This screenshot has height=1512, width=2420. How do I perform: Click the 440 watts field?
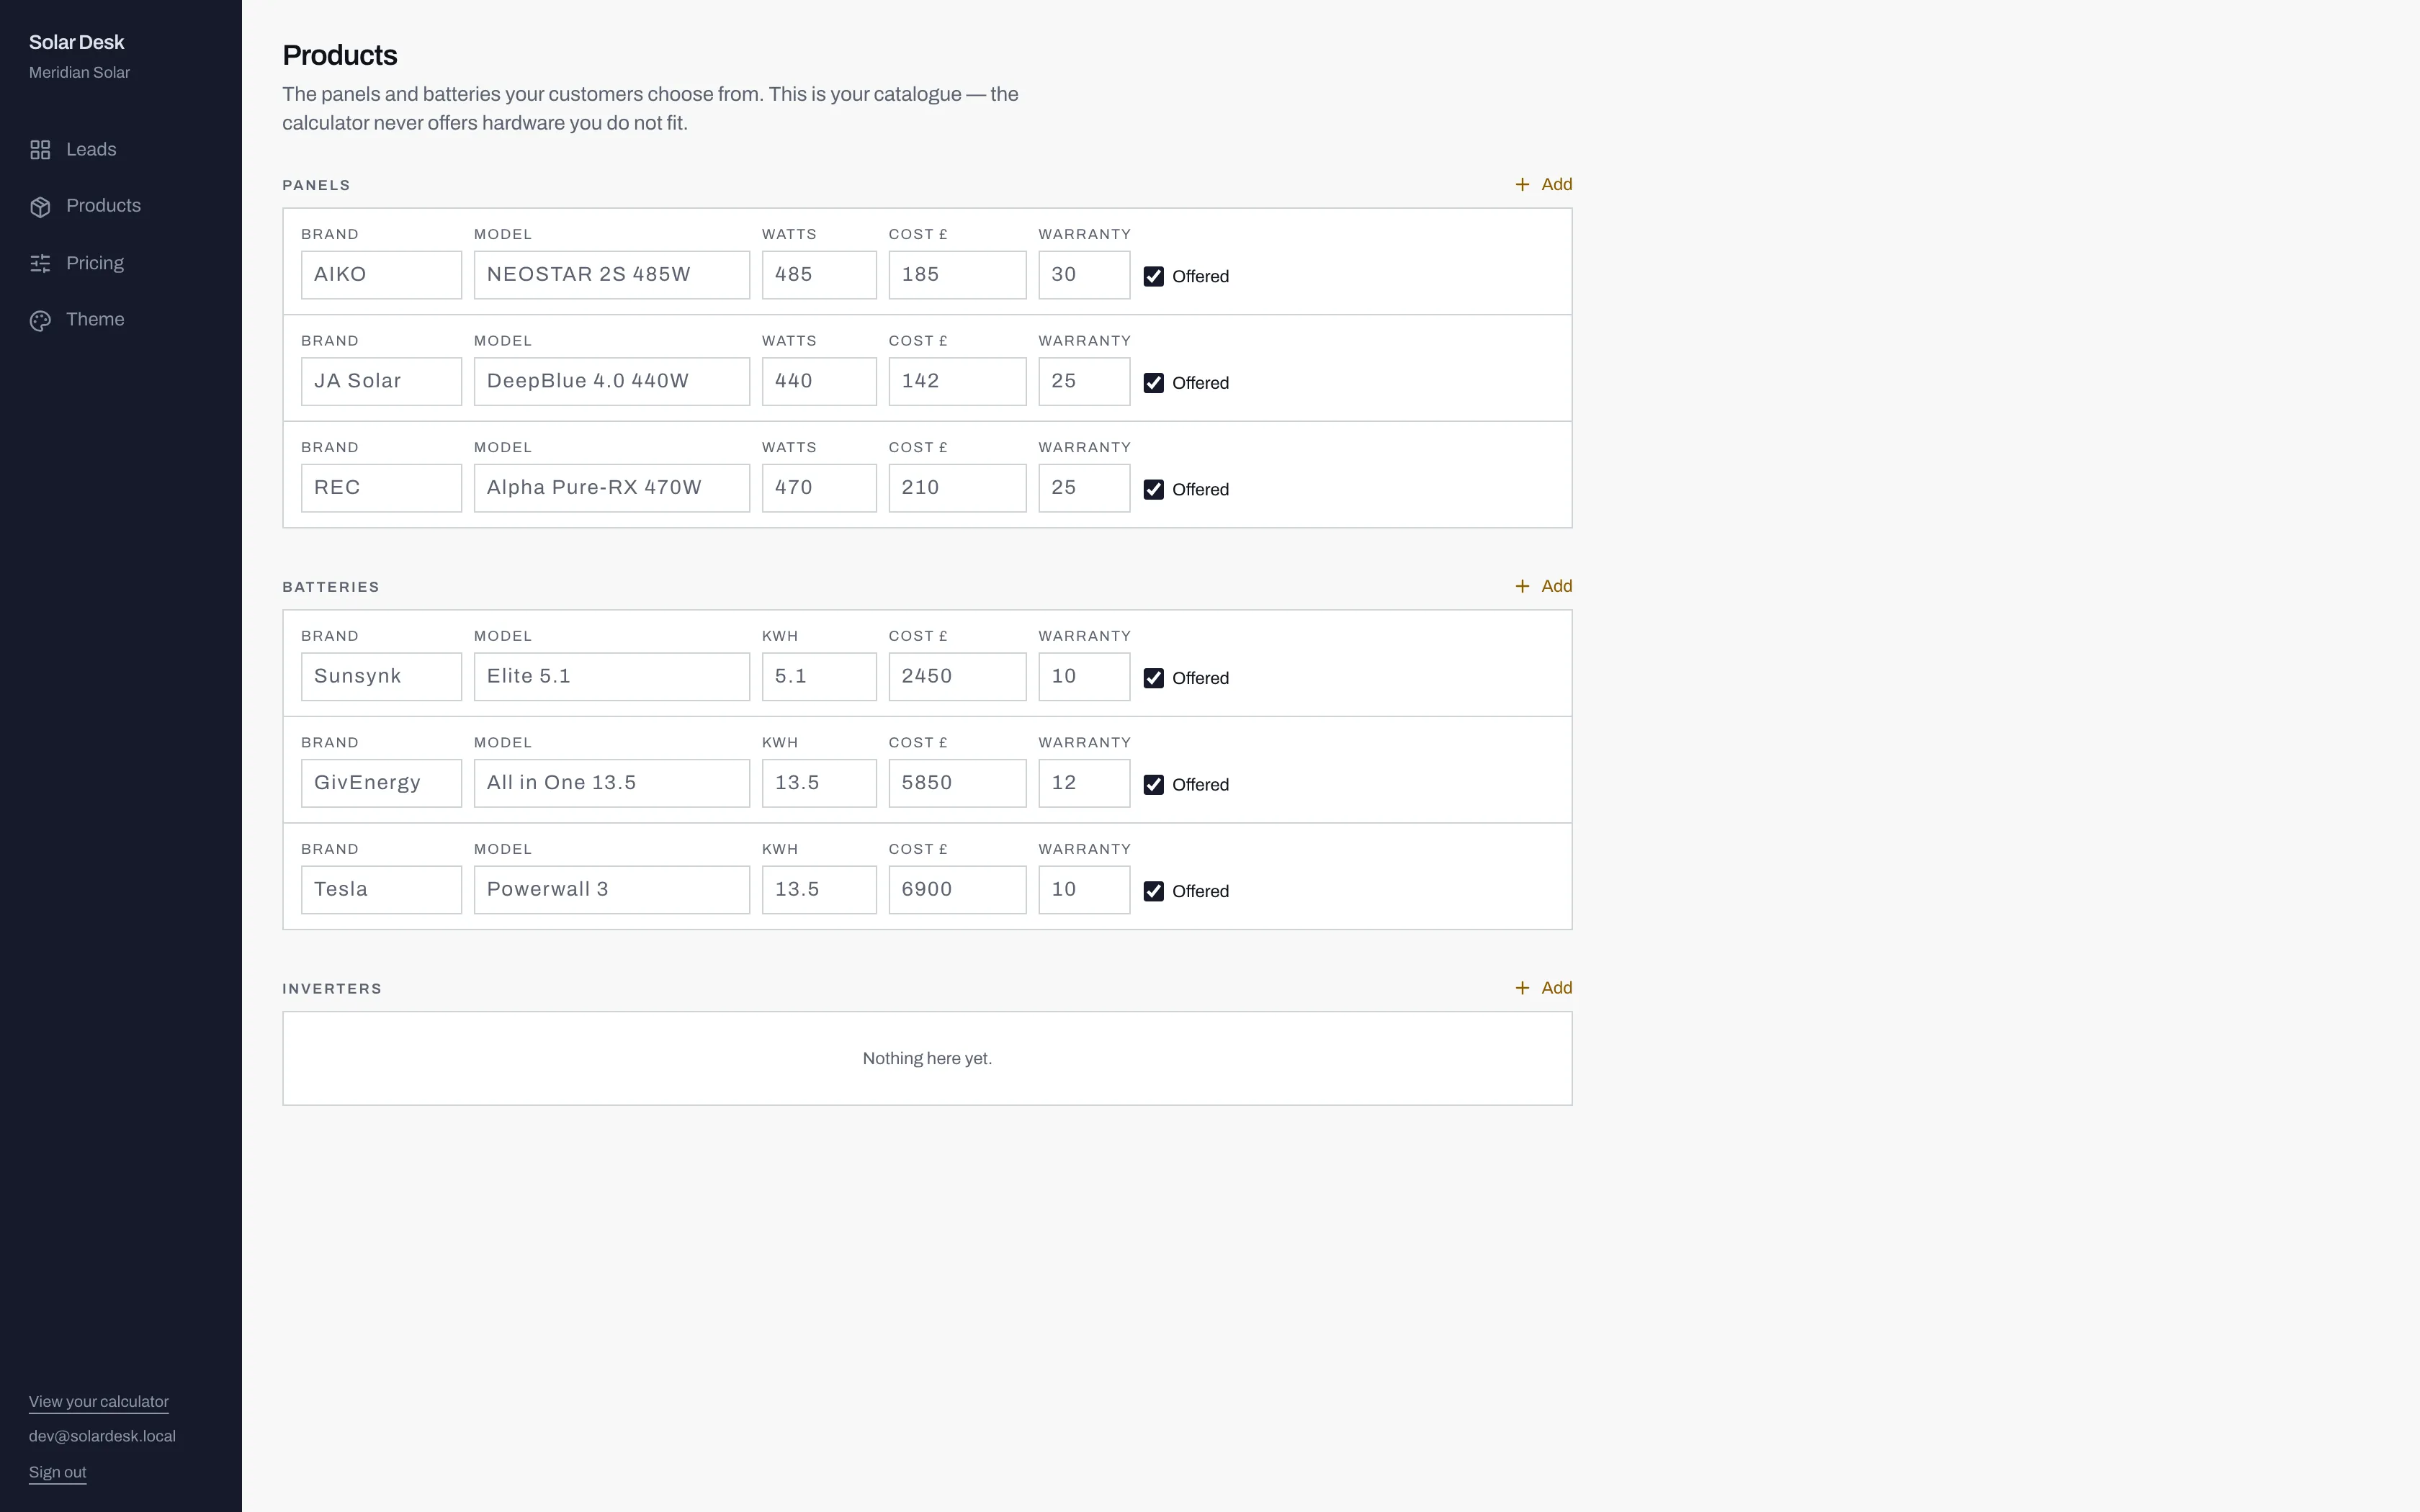(819, 382)
